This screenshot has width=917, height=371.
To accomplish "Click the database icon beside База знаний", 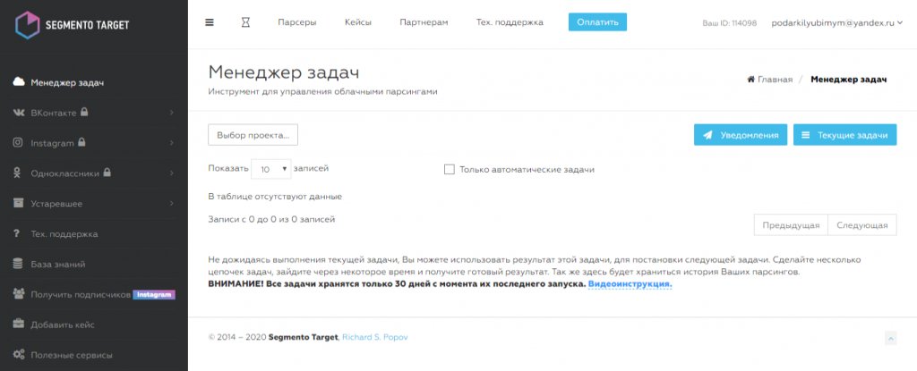I will pyautogui.click(x=19, y=264).
